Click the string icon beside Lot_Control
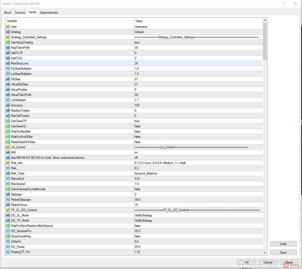 8,147
